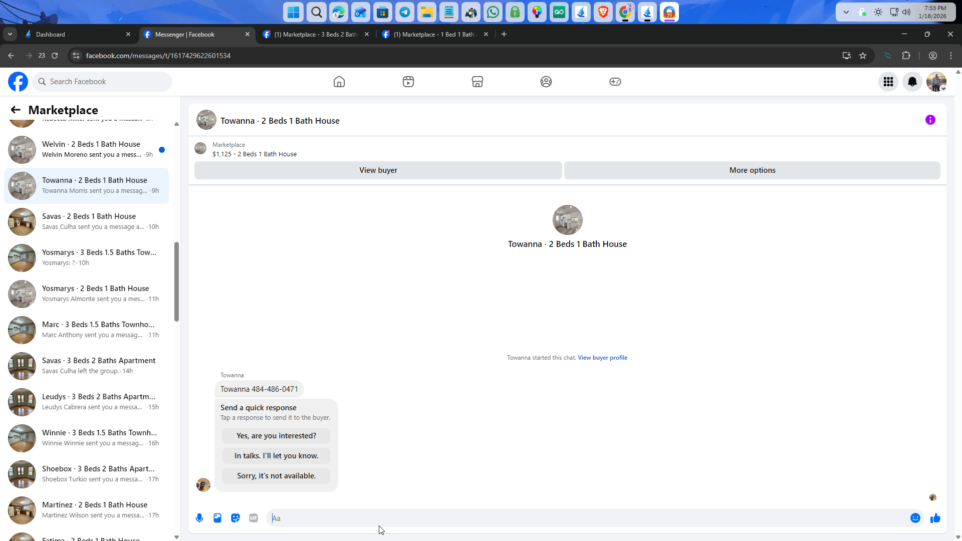Screen dimensions: 962x541
Task: Click the View buyer button
Action: point(378,170)
